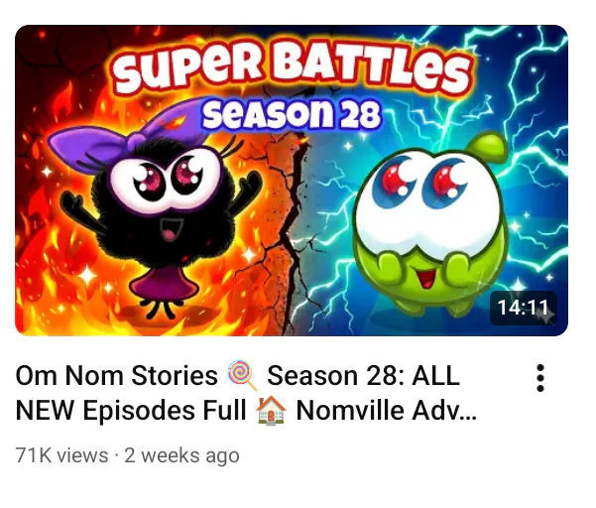
Task: Click the 71K views metadata text
Action: 61,455
